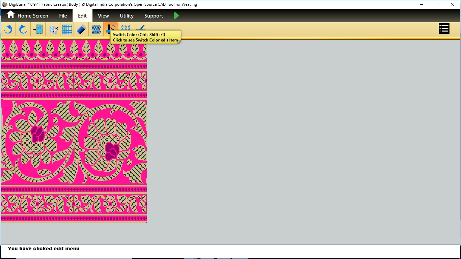This screenshot has height=259, width=461.
Task: Open the Support menu
Action: 154,16
